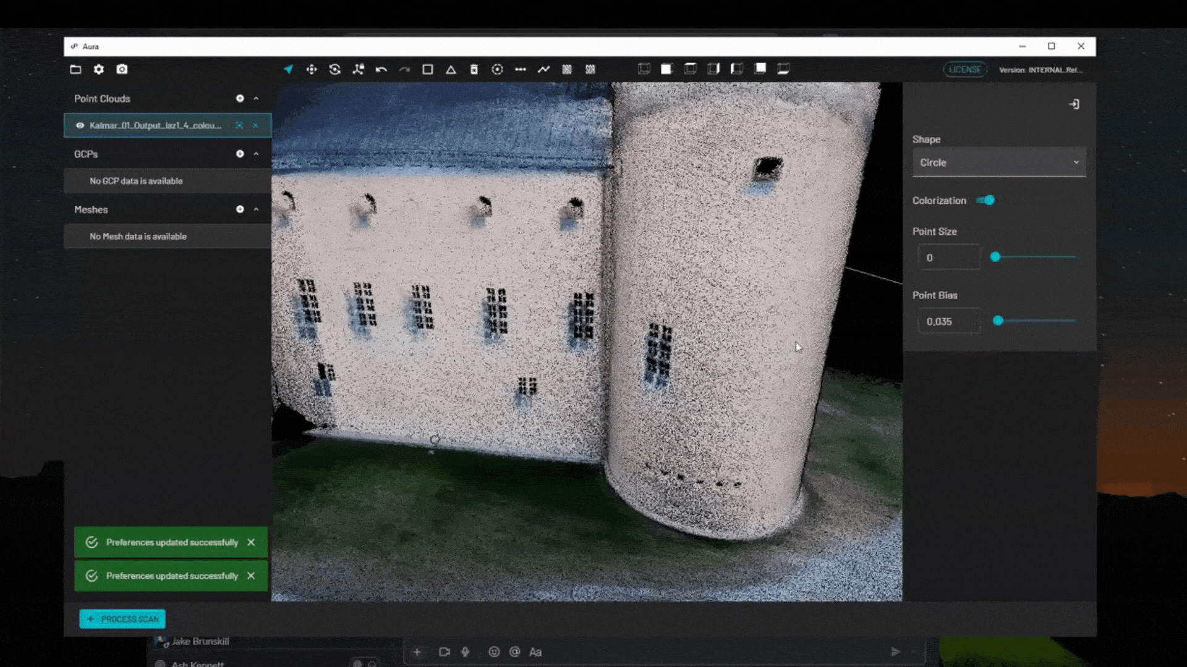Toggle visibility of Kalmar point cloud

(80, 125)
